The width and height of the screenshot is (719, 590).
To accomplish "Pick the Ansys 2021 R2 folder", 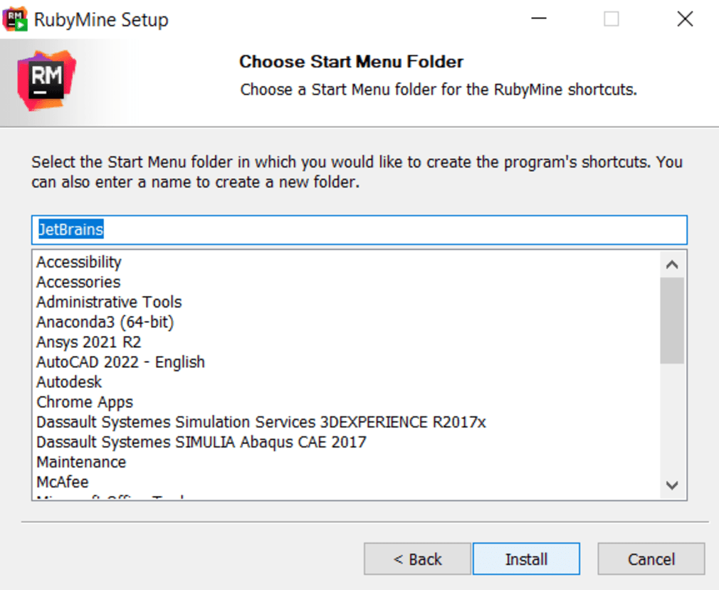I will [x=89, y=342].
